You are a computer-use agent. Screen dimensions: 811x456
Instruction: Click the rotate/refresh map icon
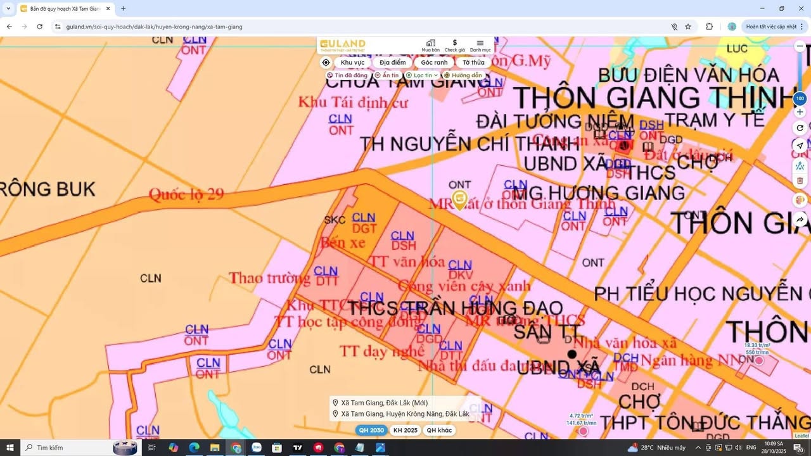pyautogui.click(x=800, y=128)
